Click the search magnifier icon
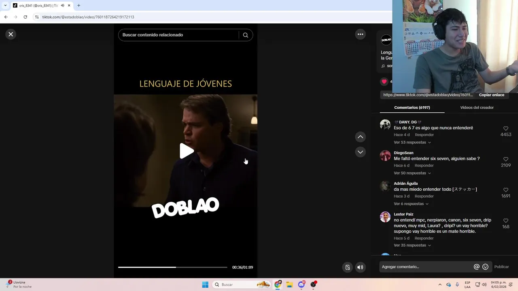Viewport: 518px width, 291px height. [x=245, y=35]
